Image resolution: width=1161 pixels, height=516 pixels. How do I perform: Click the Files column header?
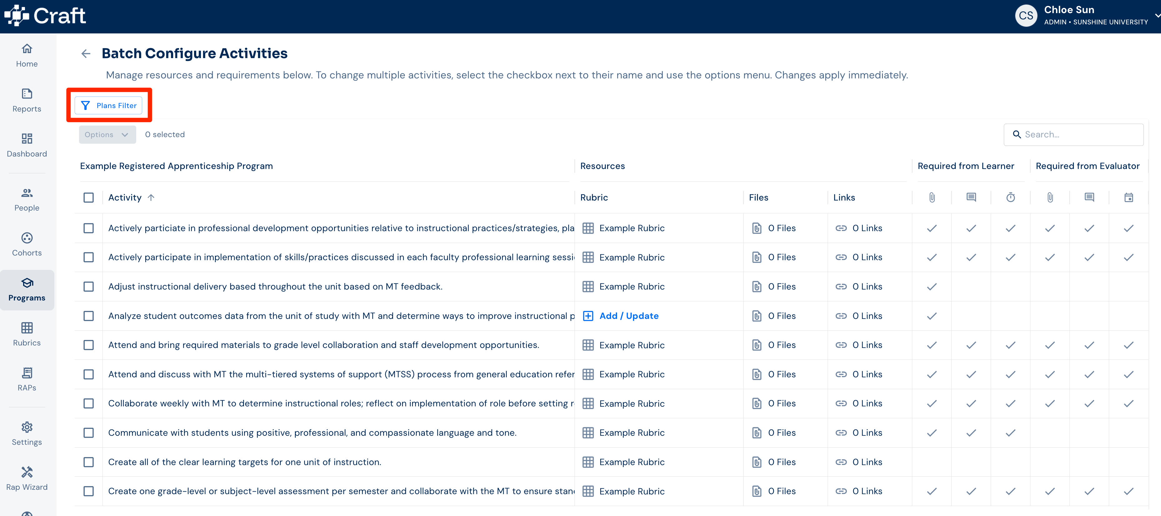click(759, 197)
